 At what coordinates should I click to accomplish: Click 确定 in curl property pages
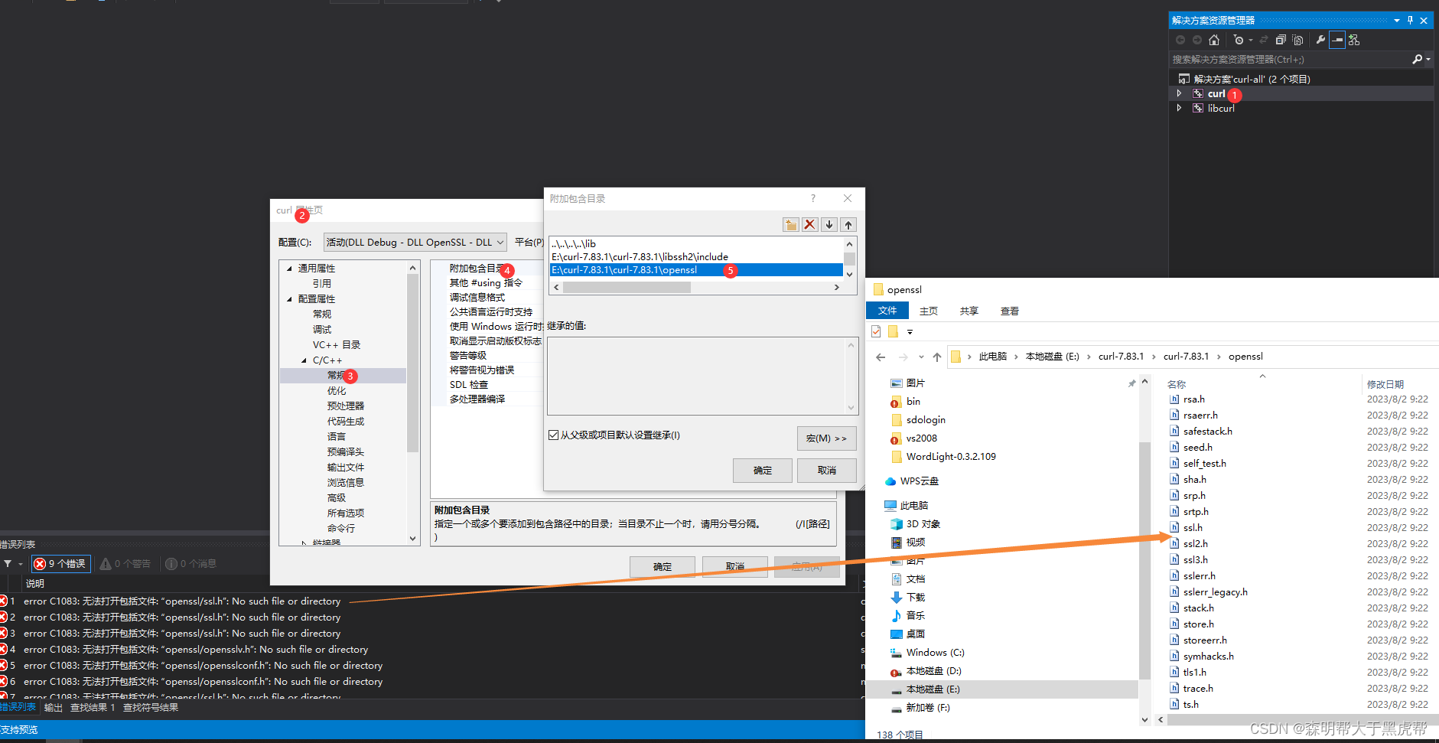coord(663,567)
